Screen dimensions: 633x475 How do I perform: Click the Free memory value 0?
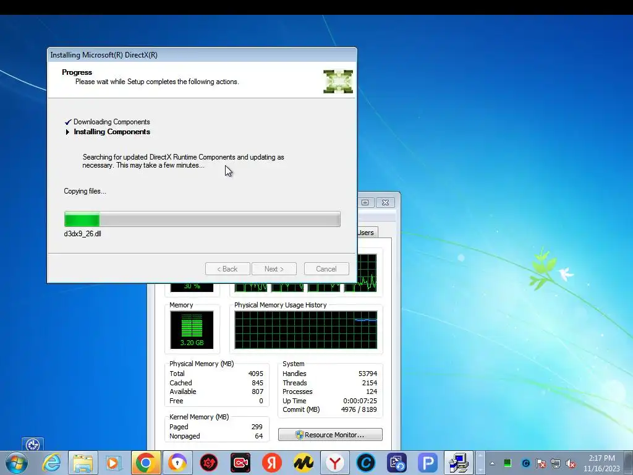point(261,401)
